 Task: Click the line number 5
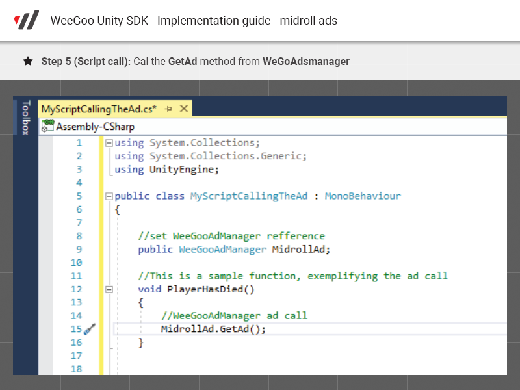(x=79, y=196)
